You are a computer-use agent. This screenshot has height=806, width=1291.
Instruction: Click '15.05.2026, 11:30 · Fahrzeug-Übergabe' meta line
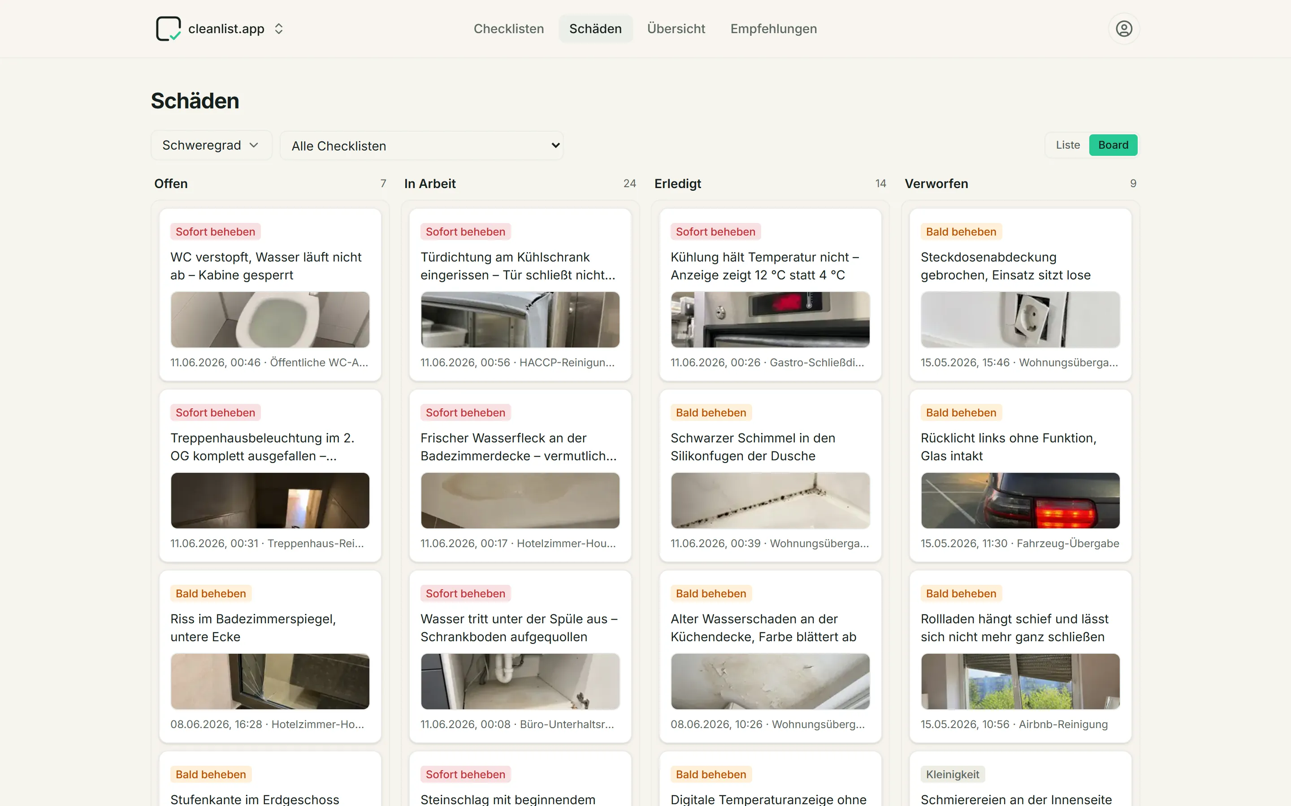(1019, 543)
